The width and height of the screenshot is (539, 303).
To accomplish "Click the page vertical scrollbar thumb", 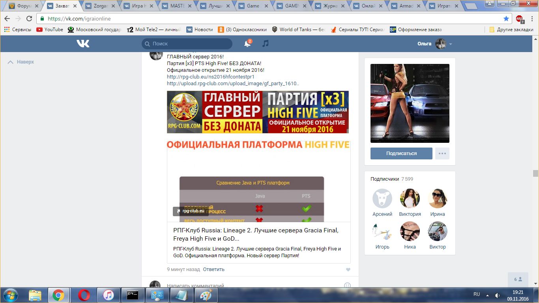I will (535, 173).
